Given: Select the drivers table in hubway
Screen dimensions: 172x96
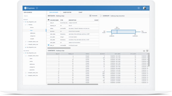Looking at the screenshot, I should pos(32,28).
